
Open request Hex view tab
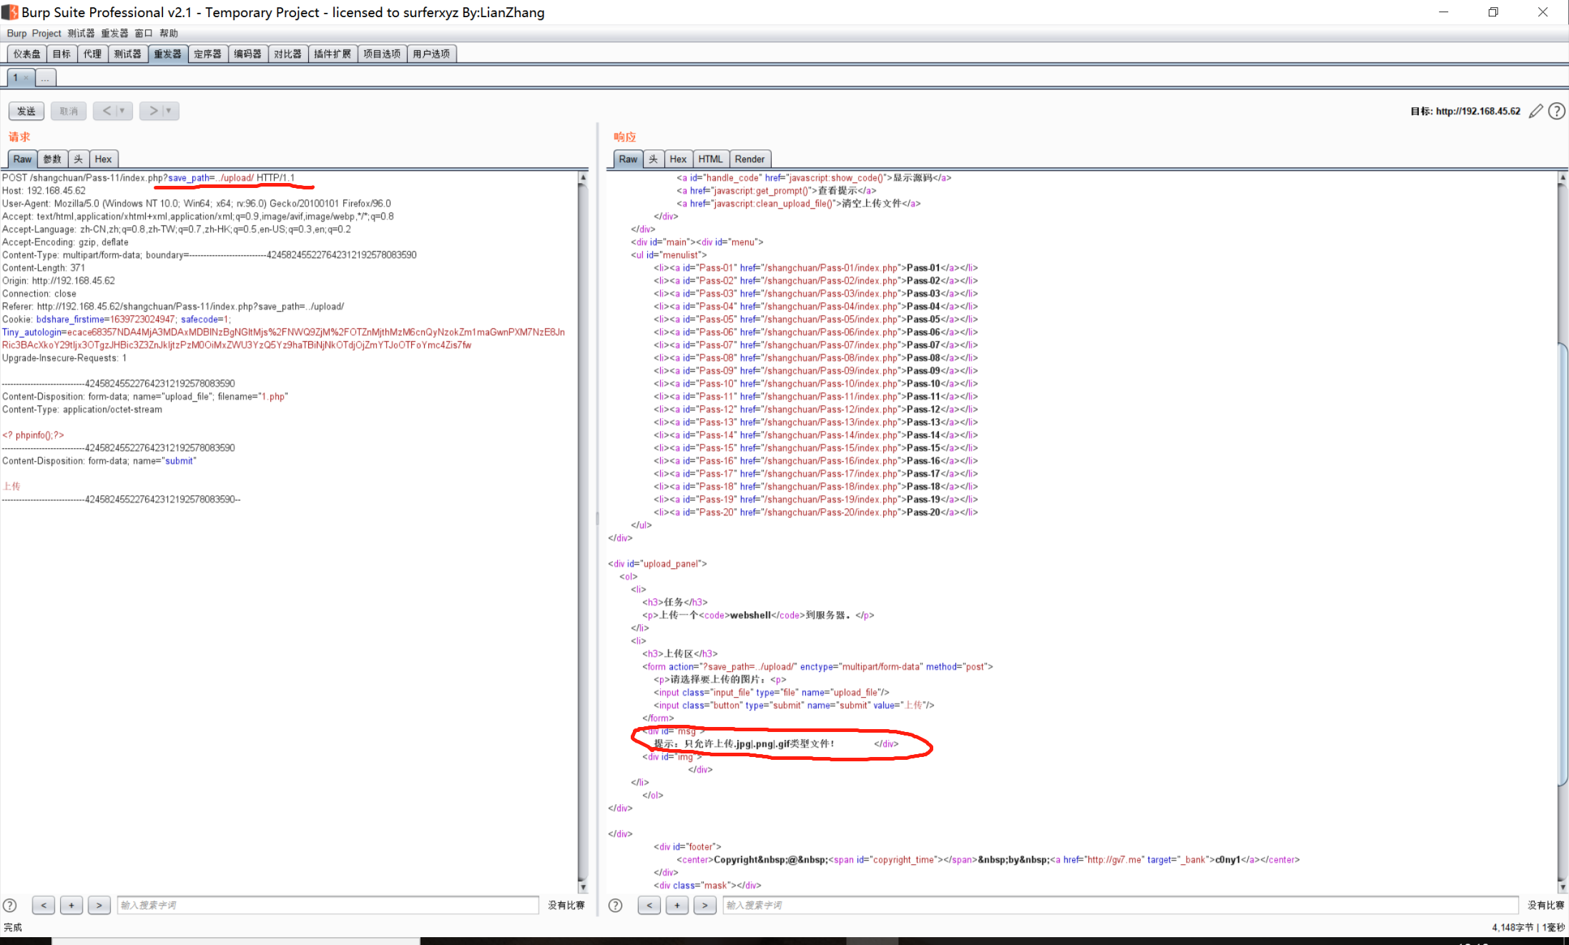(103, 159)
